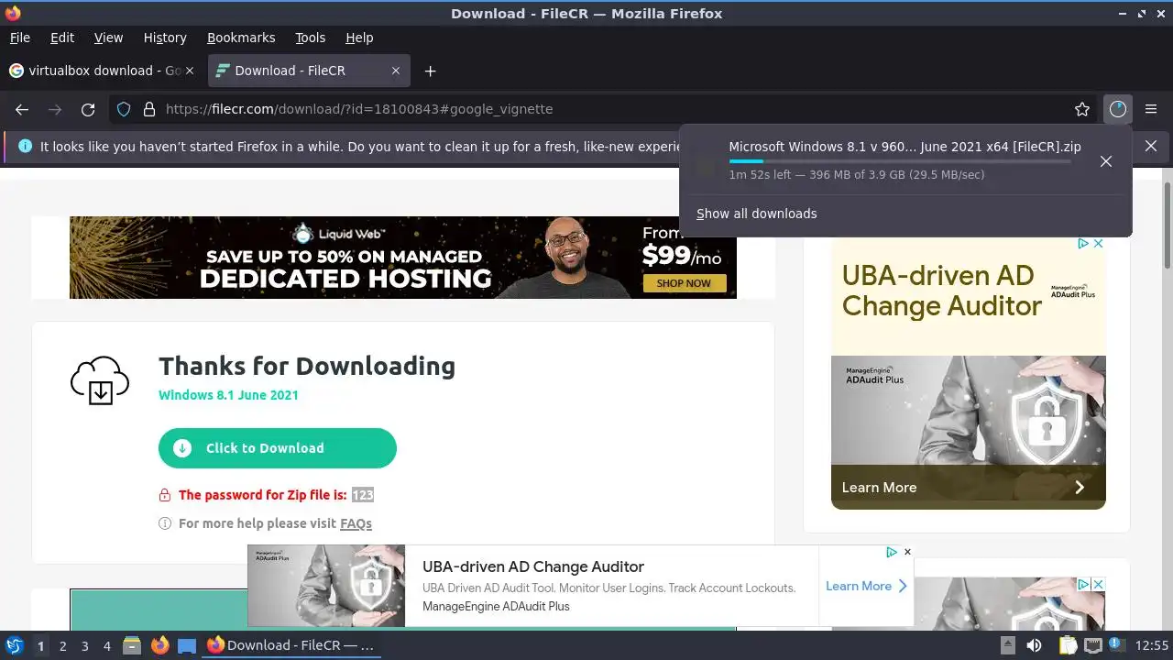Switch to workspace 2
Image resolution: width=1173 pixels, height=660 pixels.
(62, 645)
